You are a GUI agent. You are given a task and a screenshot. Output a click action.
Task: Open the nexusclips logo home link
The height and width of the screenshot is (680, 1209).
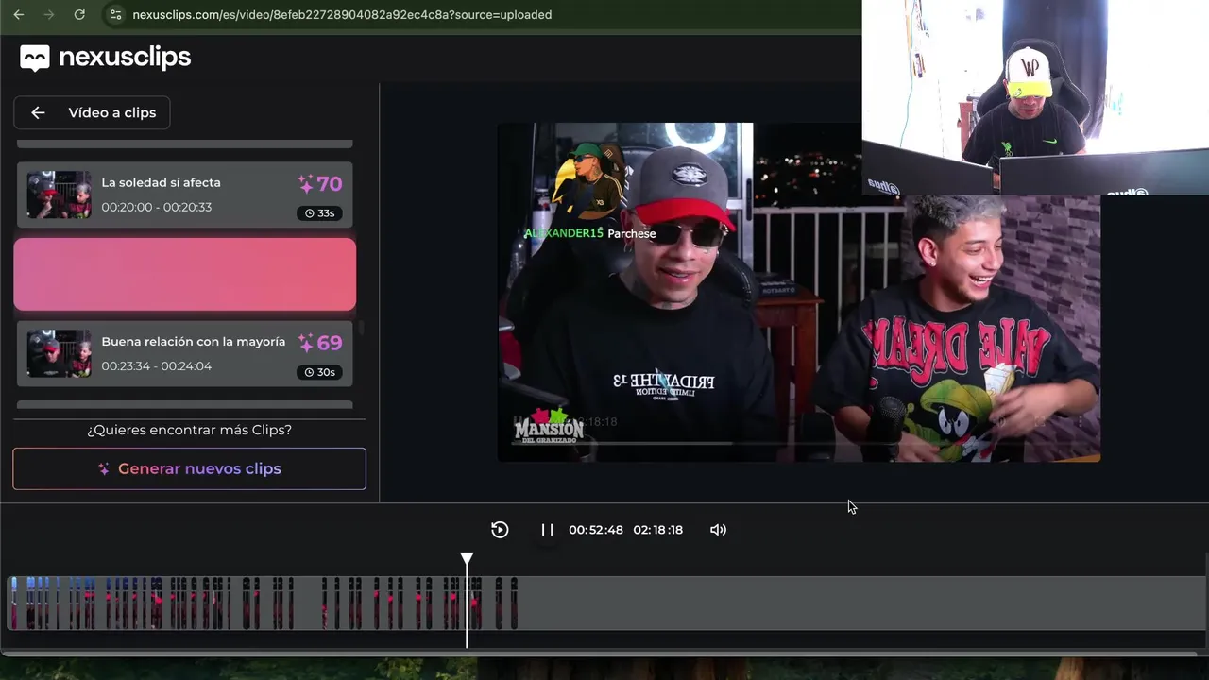coord(105,58)
